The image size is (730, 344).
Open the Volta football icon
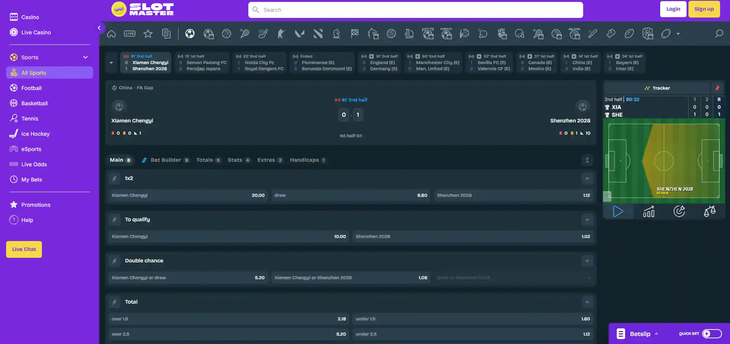click(x=428, y=34)
